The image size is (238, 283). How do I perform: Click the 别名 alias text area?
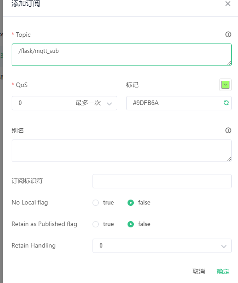pos(122,151)
